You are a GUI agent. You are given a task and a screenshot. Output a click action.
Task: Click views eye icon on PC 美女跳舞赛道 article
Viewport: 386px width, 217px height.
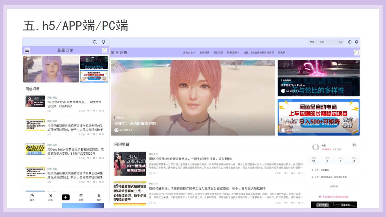pyautogui.click(x=299, y=173)
